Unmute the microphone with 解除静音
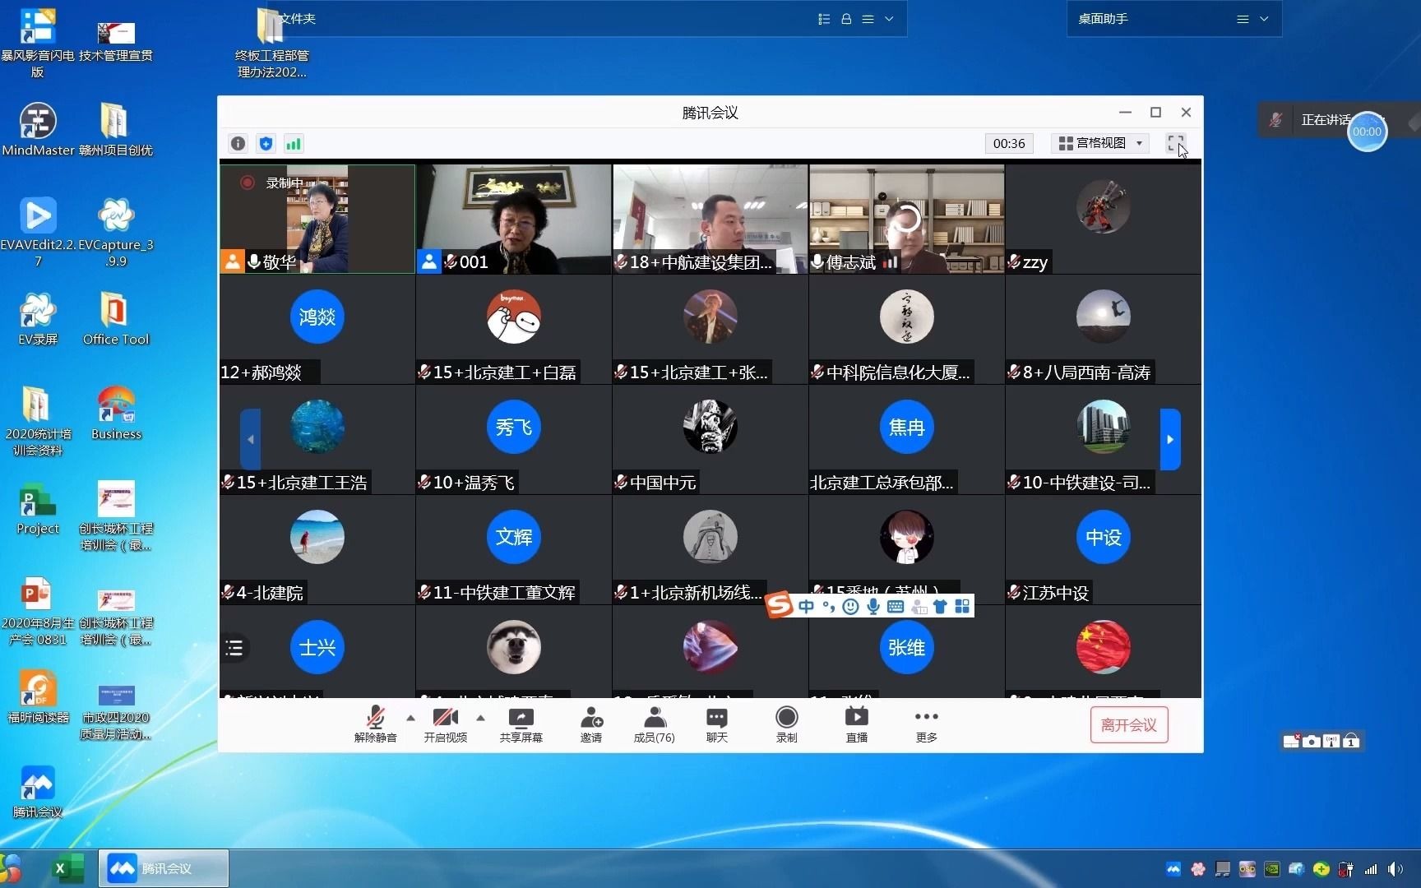Image resolution: width=1421 pixels, height=888 pixels. (376, 724)
